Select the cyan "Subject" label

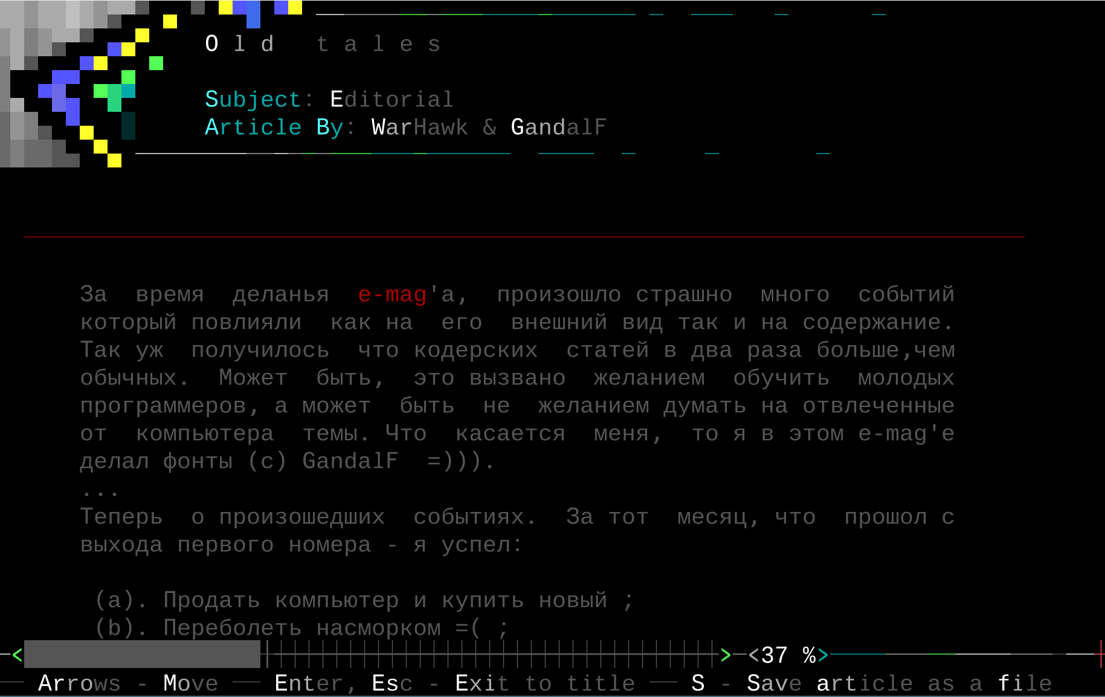point(253,99)
